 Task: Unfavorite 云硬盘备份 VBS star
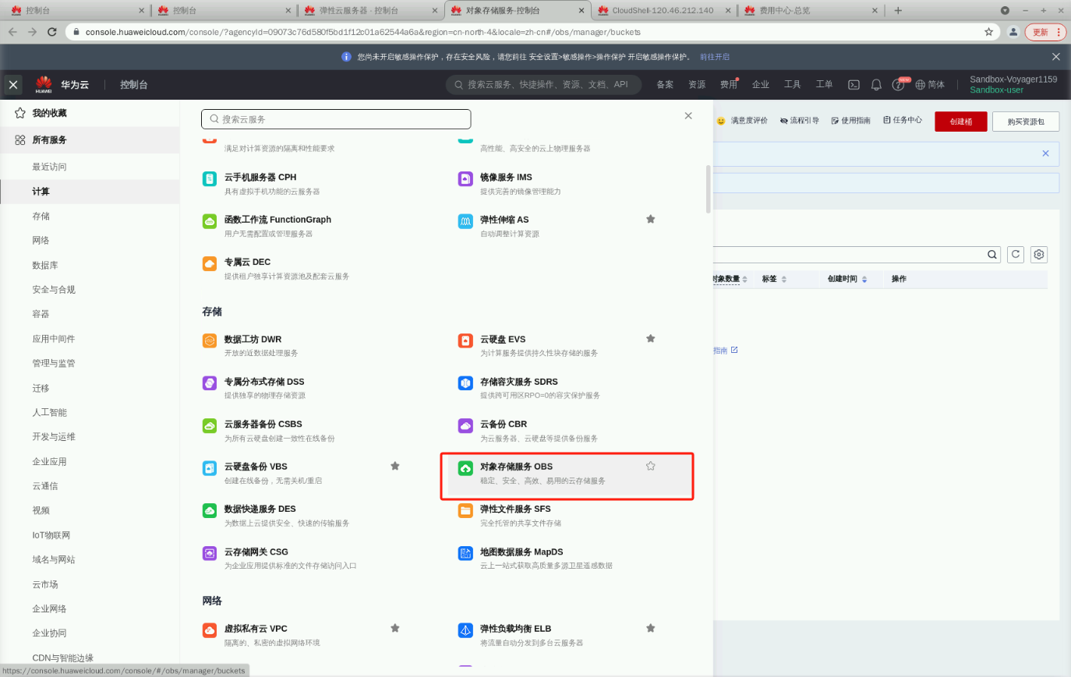pos(395,466)
